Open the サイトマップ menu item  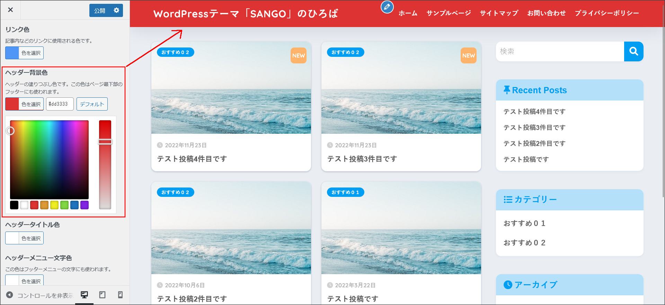click(499, 13)
